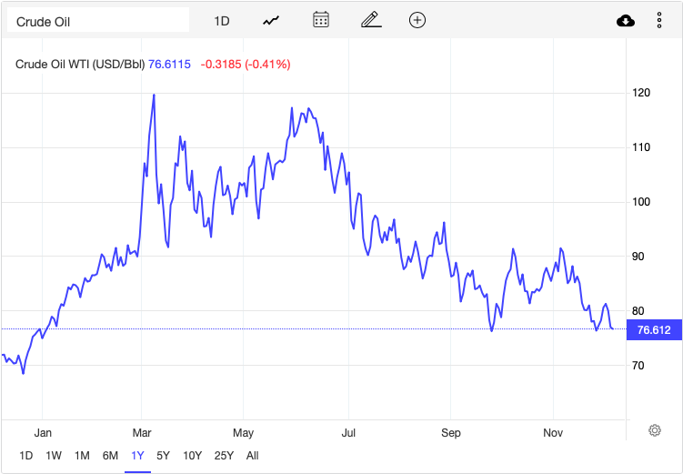
Task: Click the cloud download icon
Action: click(x=626, y=20)
